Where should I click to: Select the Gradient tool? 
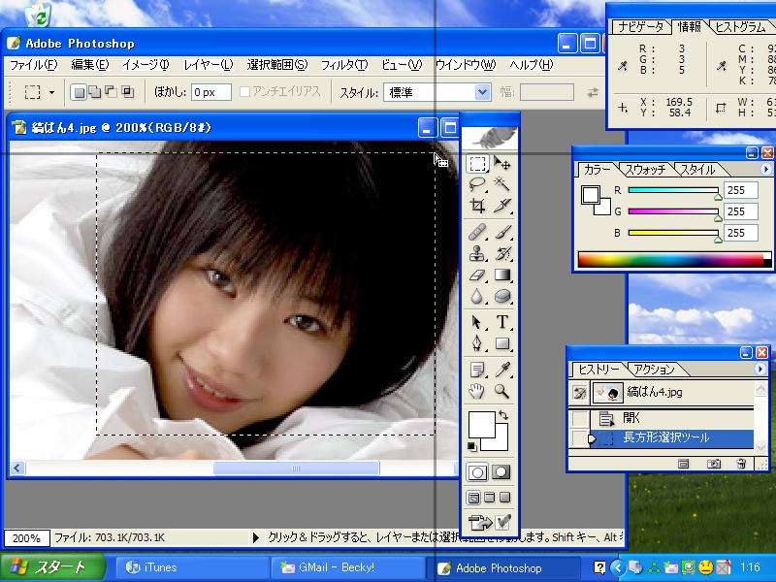[502, 275]
